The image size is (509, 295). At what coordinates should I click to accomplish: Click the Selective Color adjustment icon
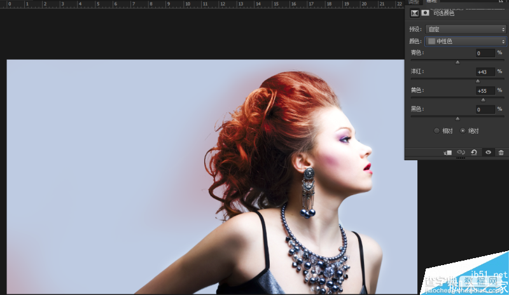(x=415, y=13)
